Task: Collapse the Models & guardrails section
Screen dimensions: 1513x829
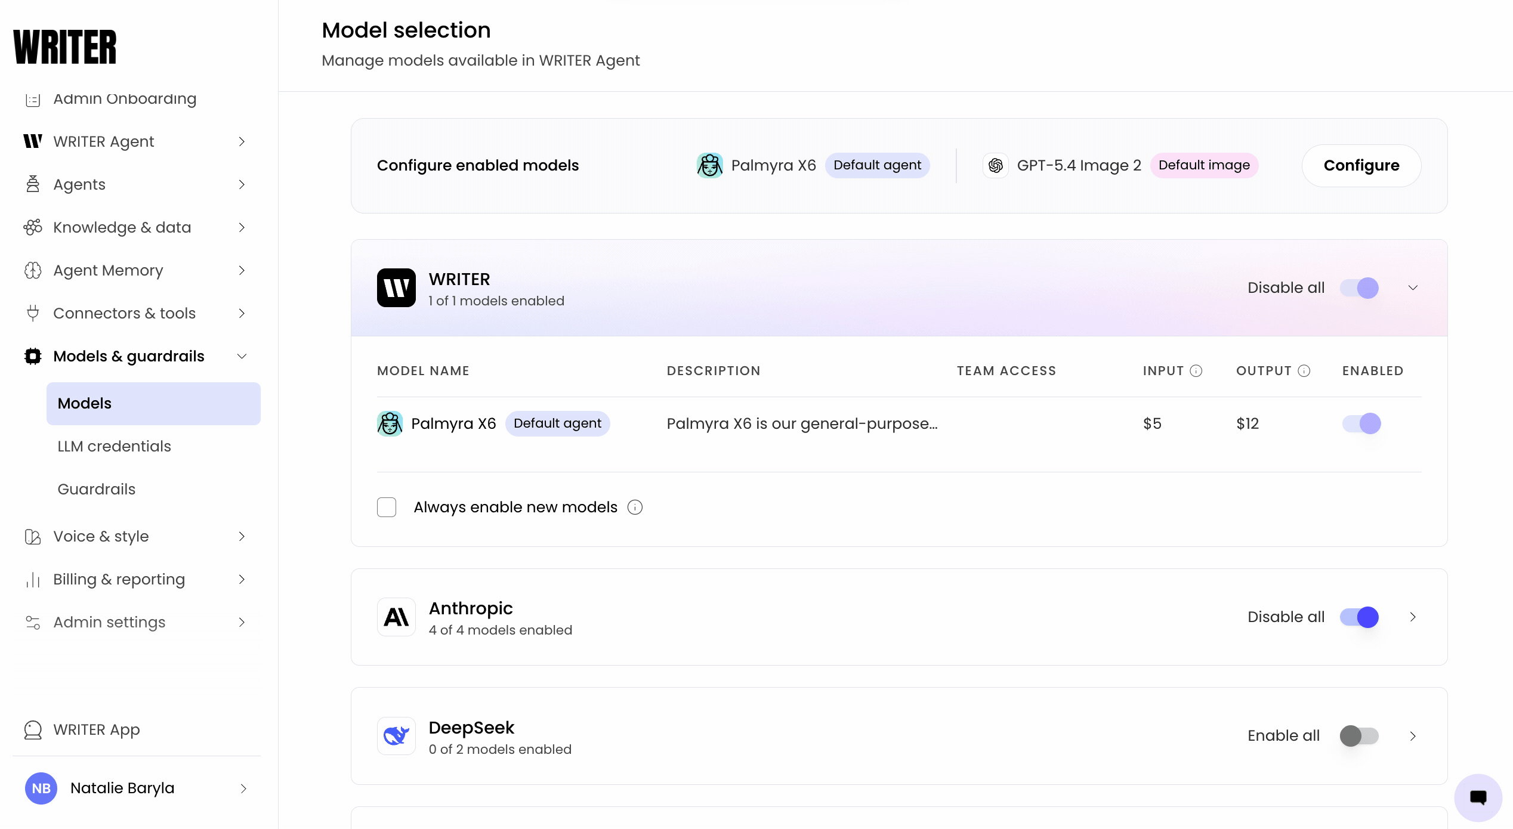Action: click(242, 356)
